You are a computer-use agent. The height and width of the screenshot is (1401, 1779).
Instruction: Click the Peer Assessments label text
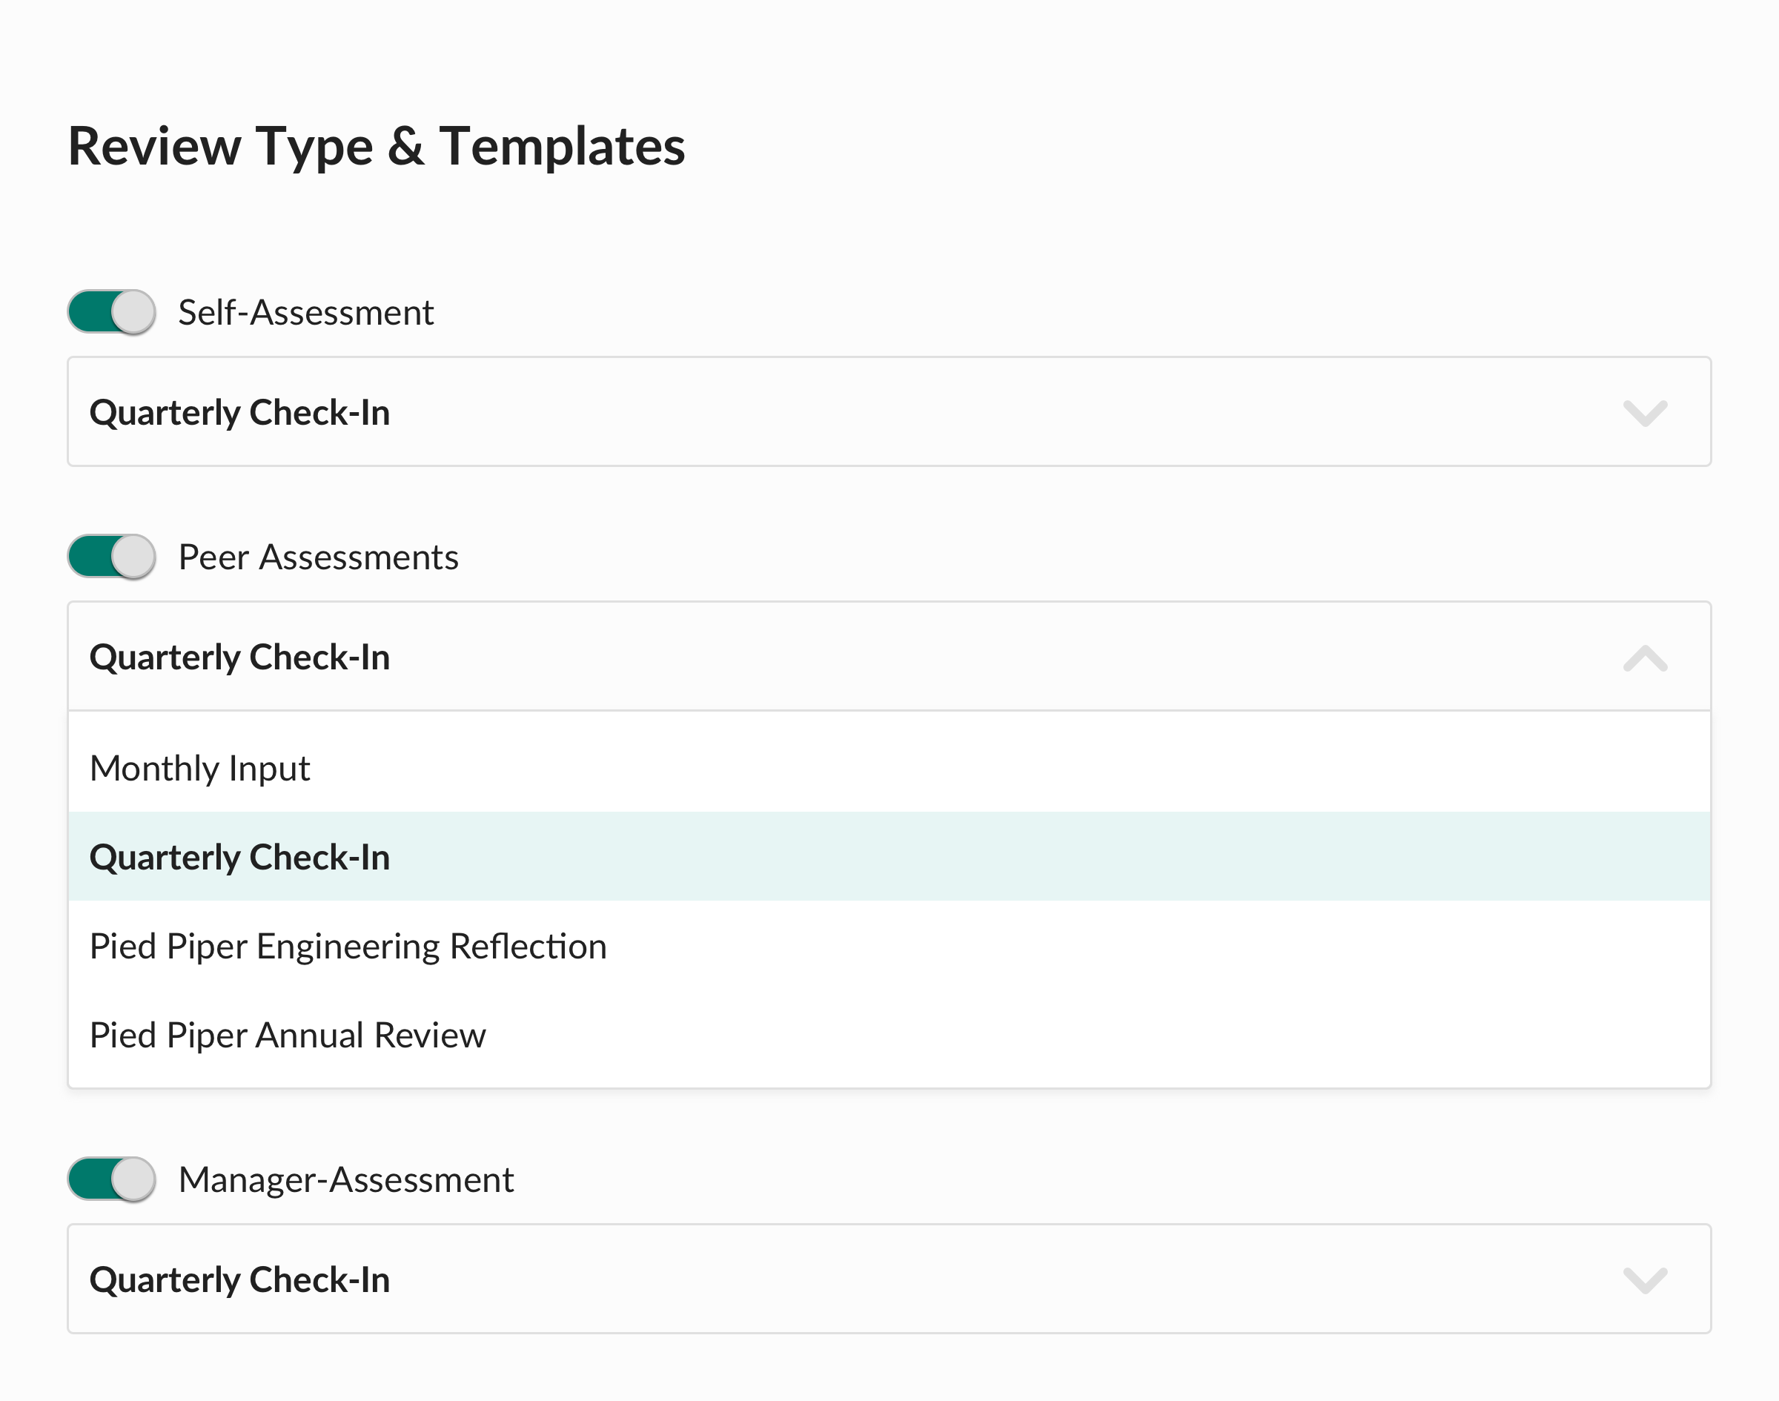pos(318,557)
